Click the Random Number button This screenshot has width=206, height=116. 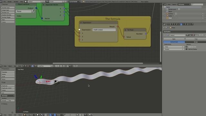coord(8,15)
